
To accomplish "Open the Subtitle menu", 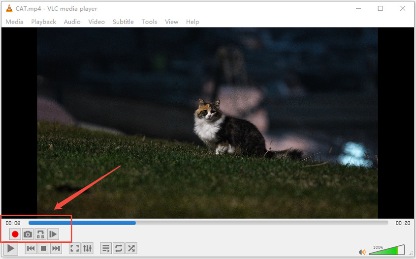I will pos(123,22).
